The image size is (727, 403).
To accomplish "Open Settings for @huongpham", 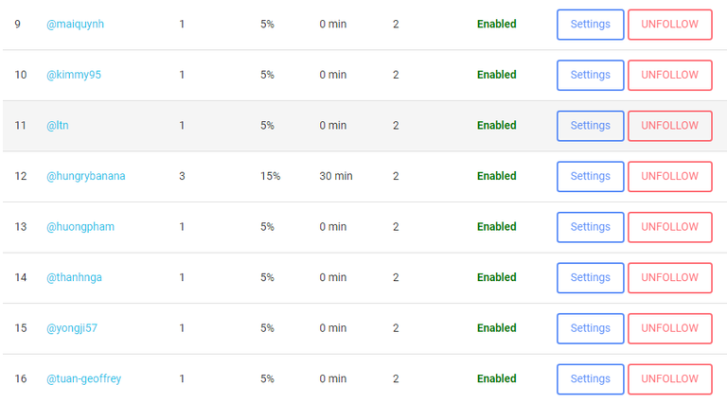I will pos(590,227).
